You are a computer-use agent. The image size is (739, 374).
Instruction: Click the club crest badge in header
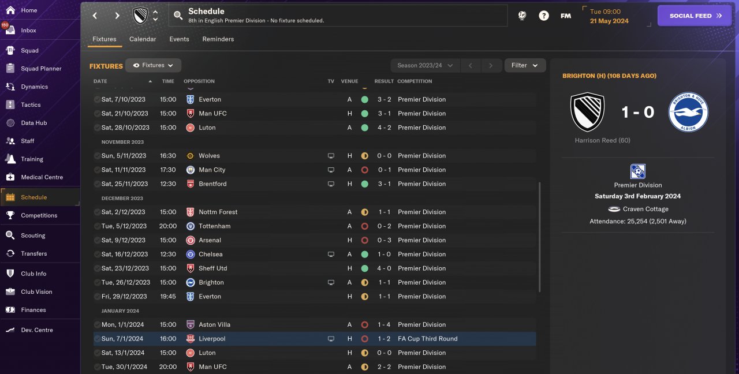click(x=140, y=16)
